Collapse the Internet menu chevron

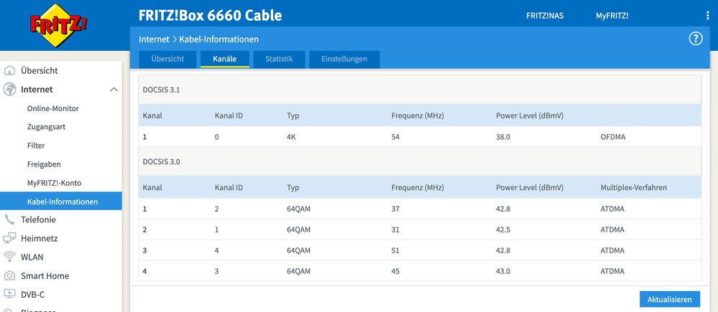pos(114,90)
